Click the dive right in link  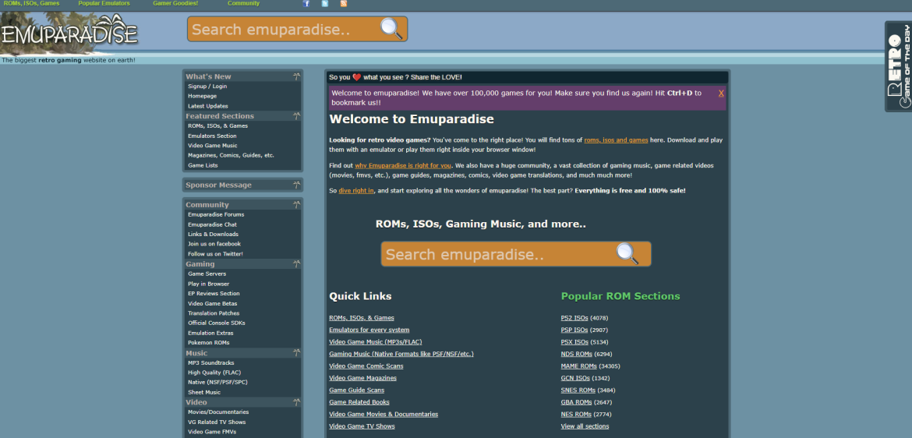(356, 191)
